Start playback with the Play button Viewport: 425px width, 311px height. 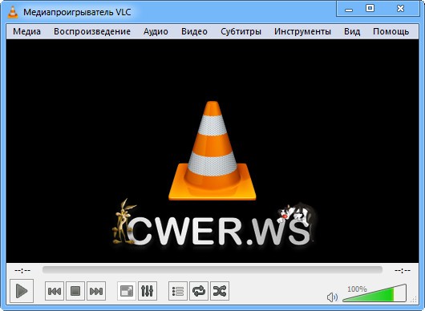coord(22,291)
